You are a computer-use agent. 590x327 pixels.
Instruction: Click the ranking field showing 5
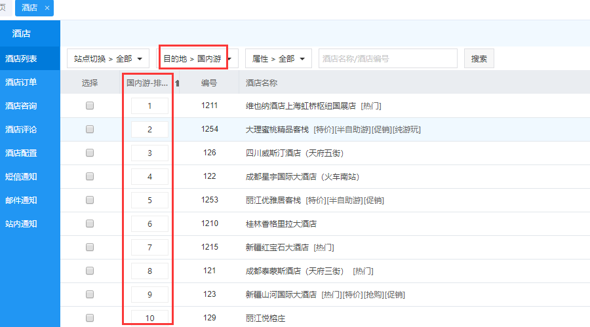[x=149, y=200]
